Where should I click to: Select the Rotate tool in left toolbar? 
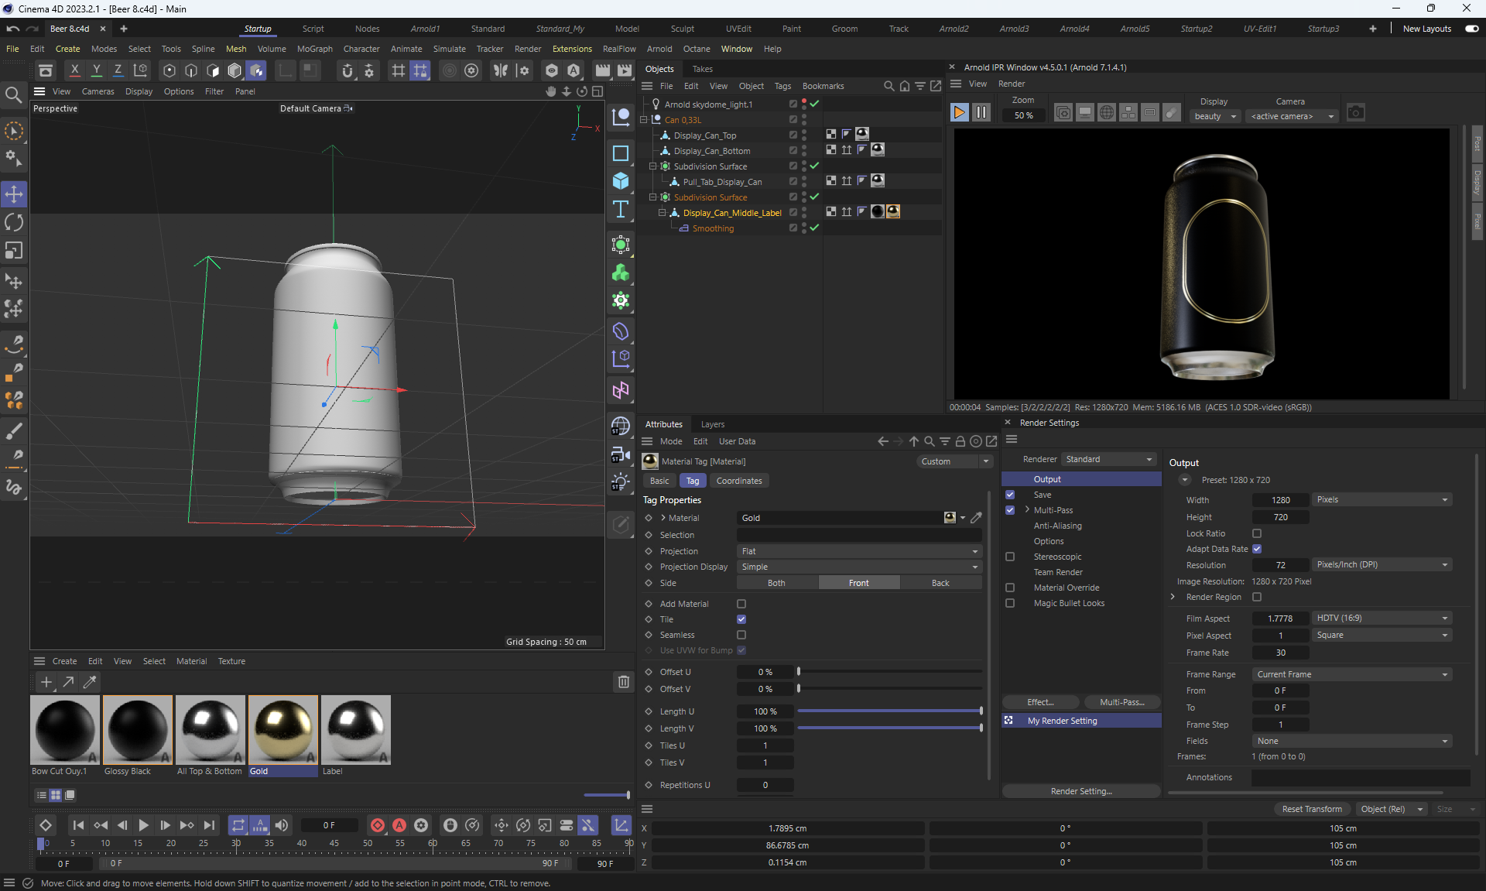click(14, 223)
